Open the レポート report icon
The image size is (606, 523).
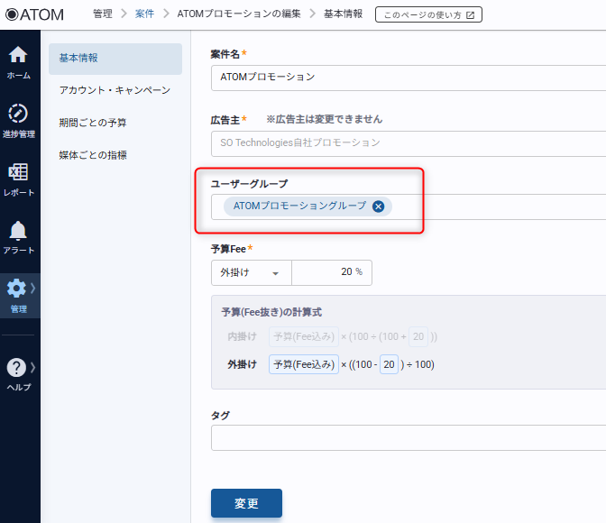pyautogui.click(x=18, y=172)
